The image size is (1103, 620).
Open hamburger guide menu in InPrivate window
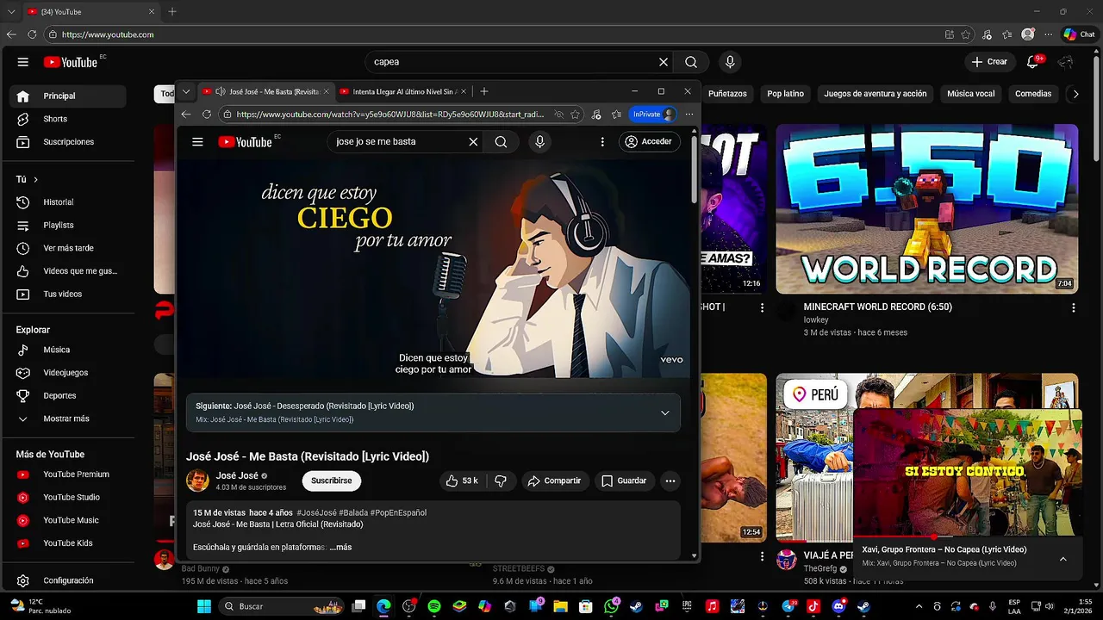click(x=197, y=141)
